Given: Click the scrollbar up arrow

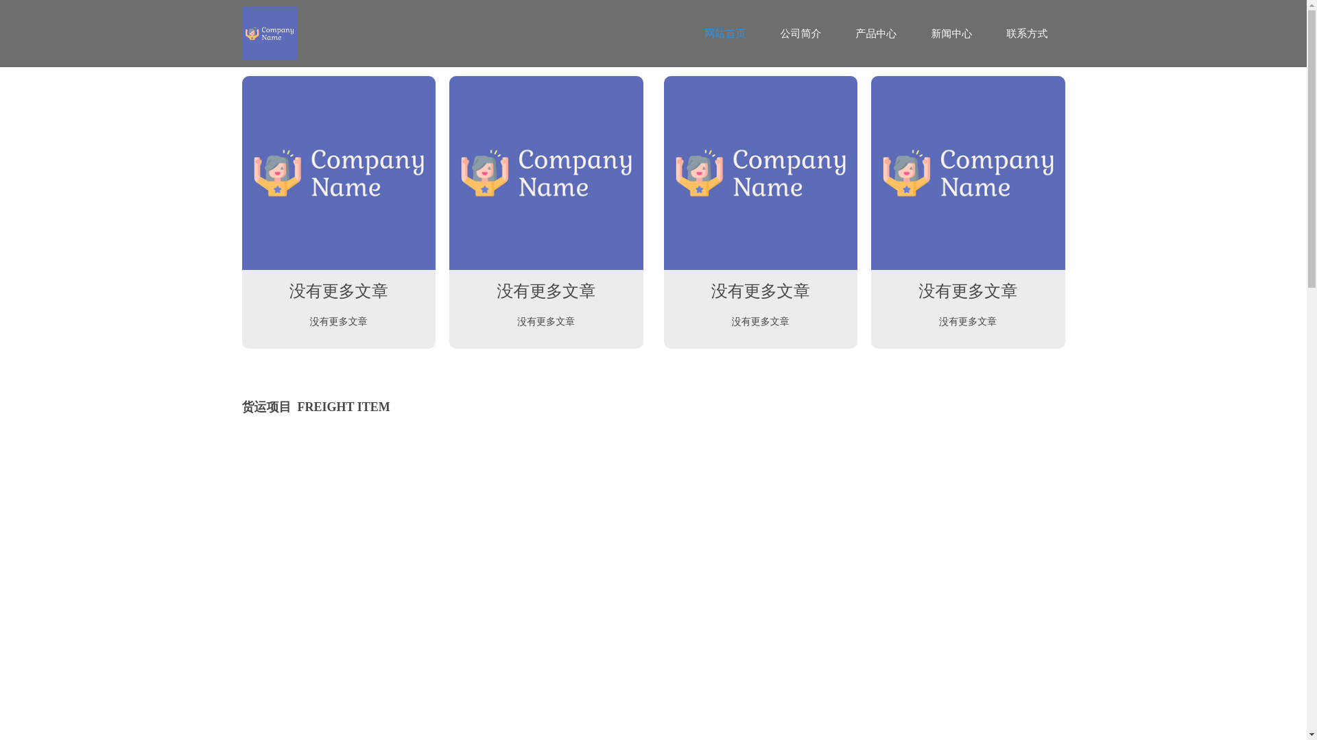Looking at the screenshot, I should coord(1312,5).
